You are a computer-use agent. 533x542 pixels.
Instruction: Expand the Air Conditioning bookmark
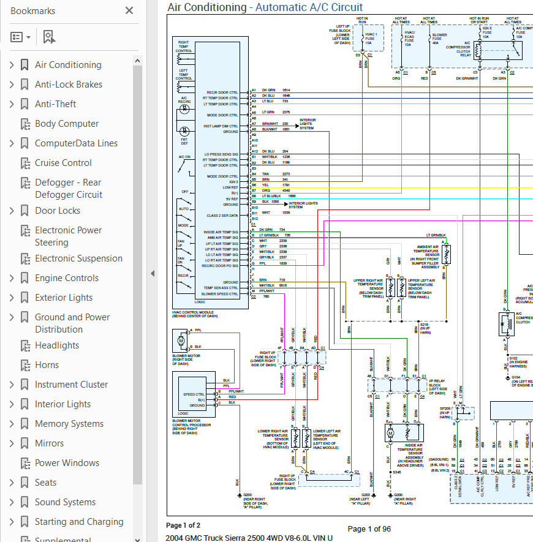coord(12,65)
